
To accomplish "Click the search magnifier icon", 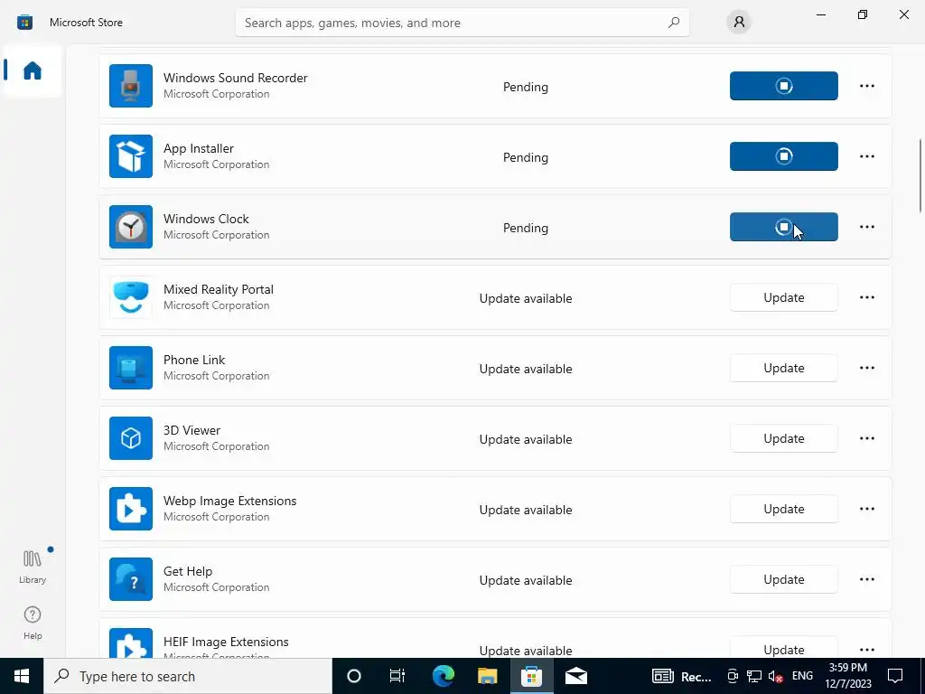I will click(673, 23).
